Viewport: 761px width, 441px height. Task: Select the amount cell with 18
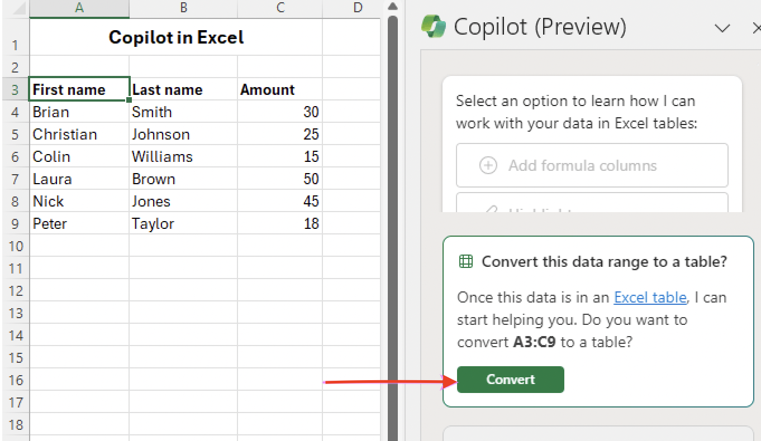click(x=280, y=223)
